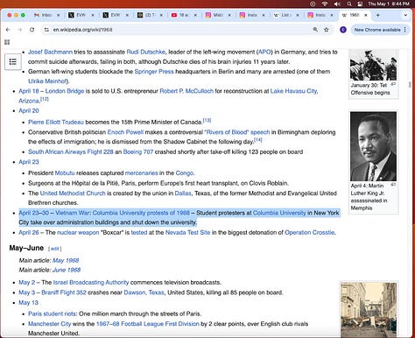Screen dimensions: 415x338
Task: Open the Chrome three-dot menu
Action: [405, 30]
